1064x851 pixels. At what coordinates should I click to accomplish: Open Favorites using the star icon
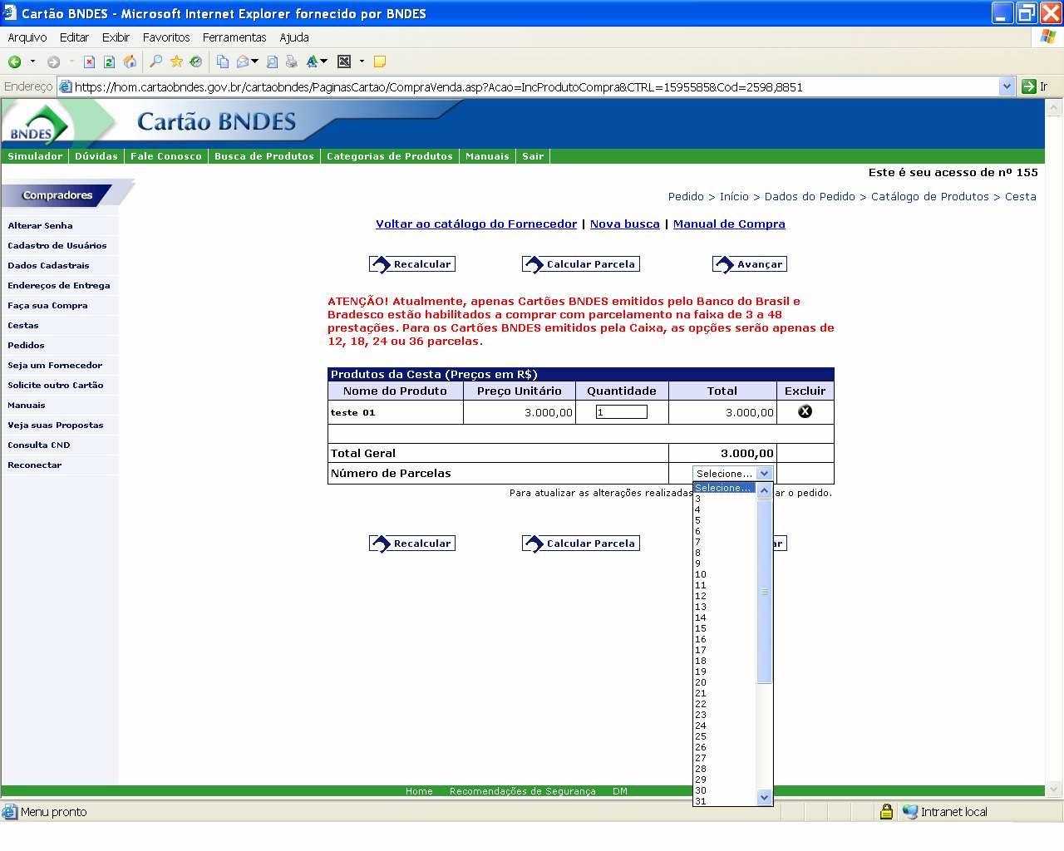pos(176,61)
